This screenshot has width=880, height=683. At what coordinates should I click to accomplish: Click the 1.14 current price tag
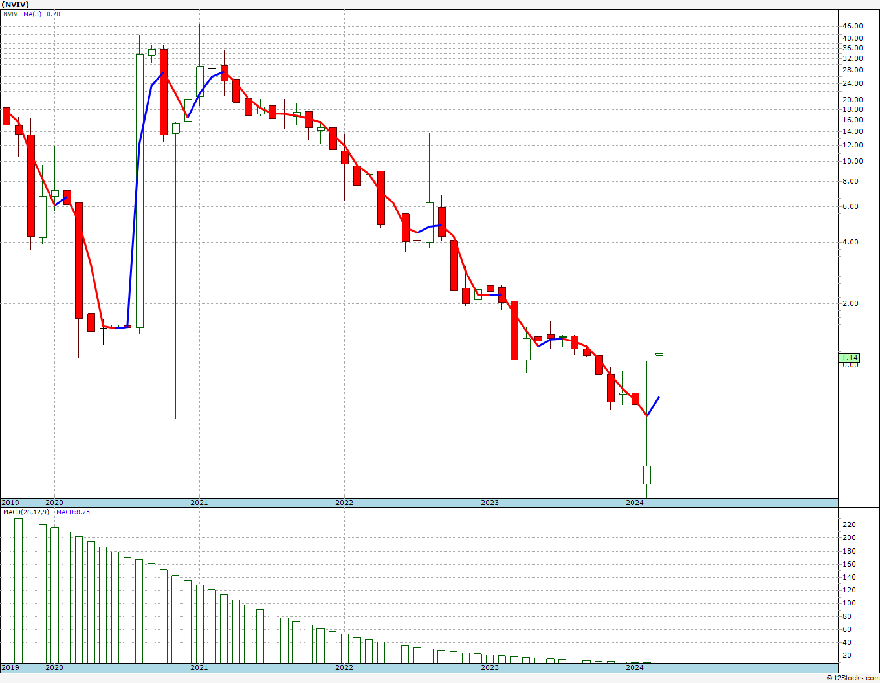pos(850,358)
